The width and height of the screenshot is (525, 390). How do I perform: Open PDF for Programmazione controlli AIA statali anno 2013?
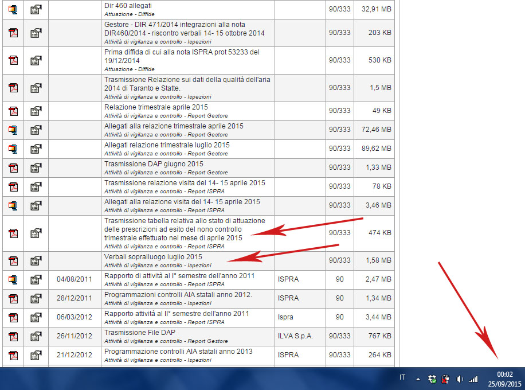pos(13,355)
